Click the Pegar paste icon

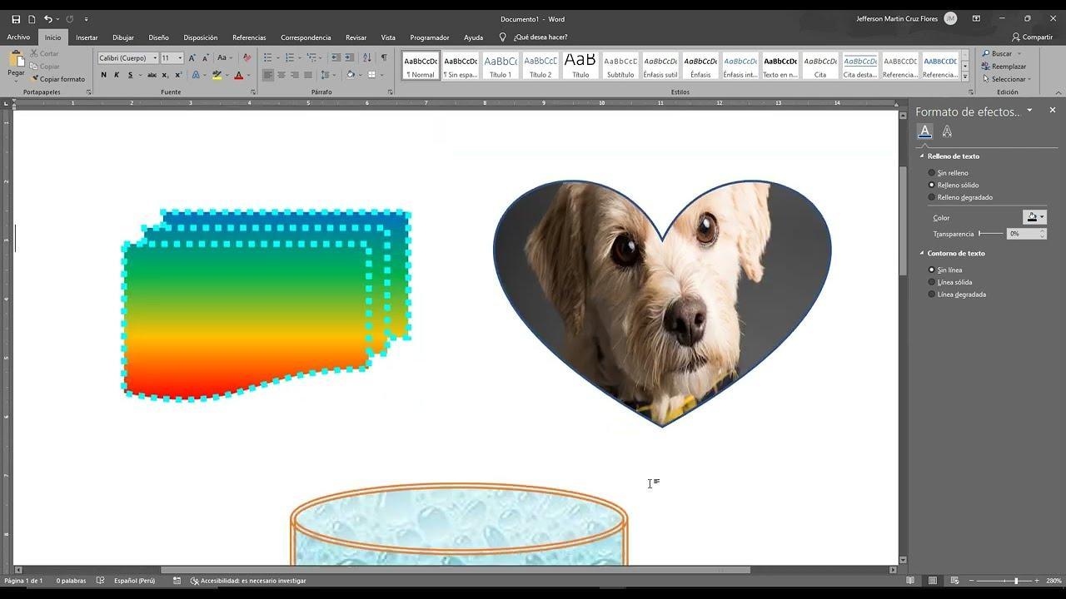point(16,60)
